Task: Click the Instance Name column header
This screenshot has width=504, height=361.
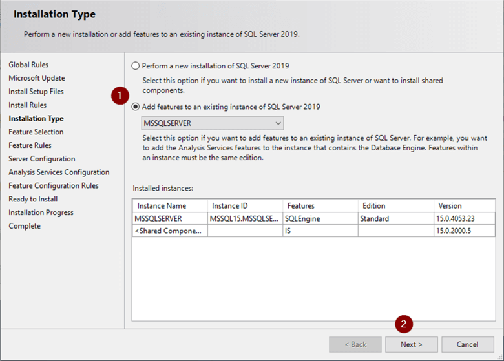Action: [x=170, y=206]
